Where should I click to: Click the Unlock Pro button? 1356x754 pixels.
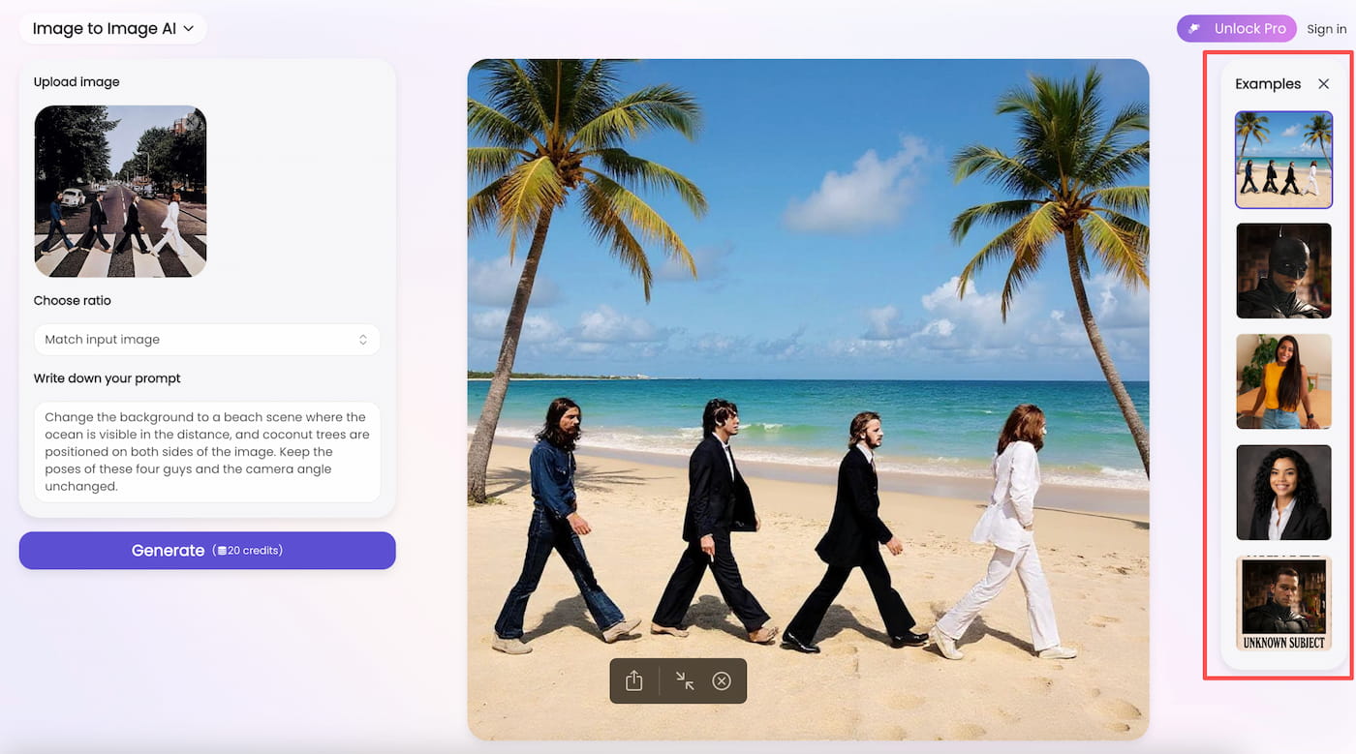[x=1236, y=29]
